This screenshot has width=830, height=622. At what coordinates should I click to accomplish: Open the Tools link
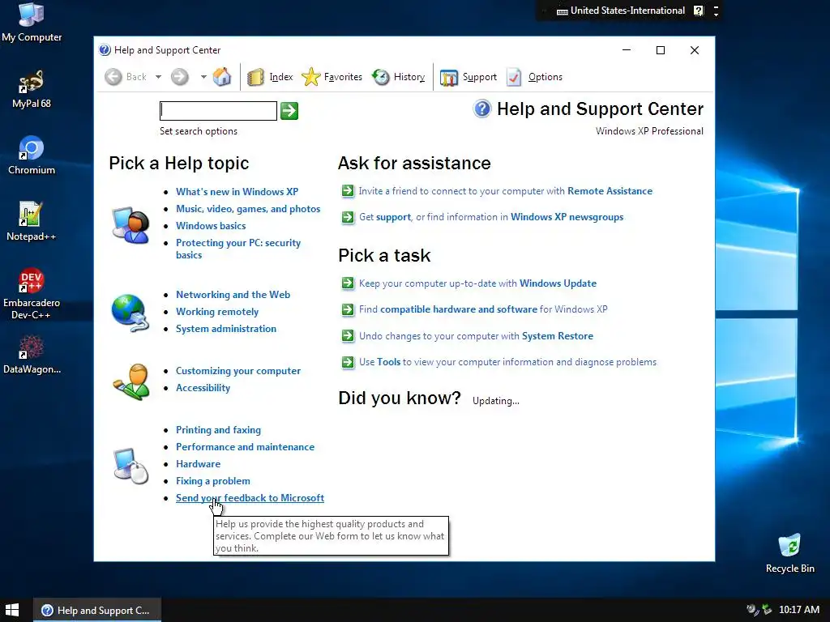(388, 362)
